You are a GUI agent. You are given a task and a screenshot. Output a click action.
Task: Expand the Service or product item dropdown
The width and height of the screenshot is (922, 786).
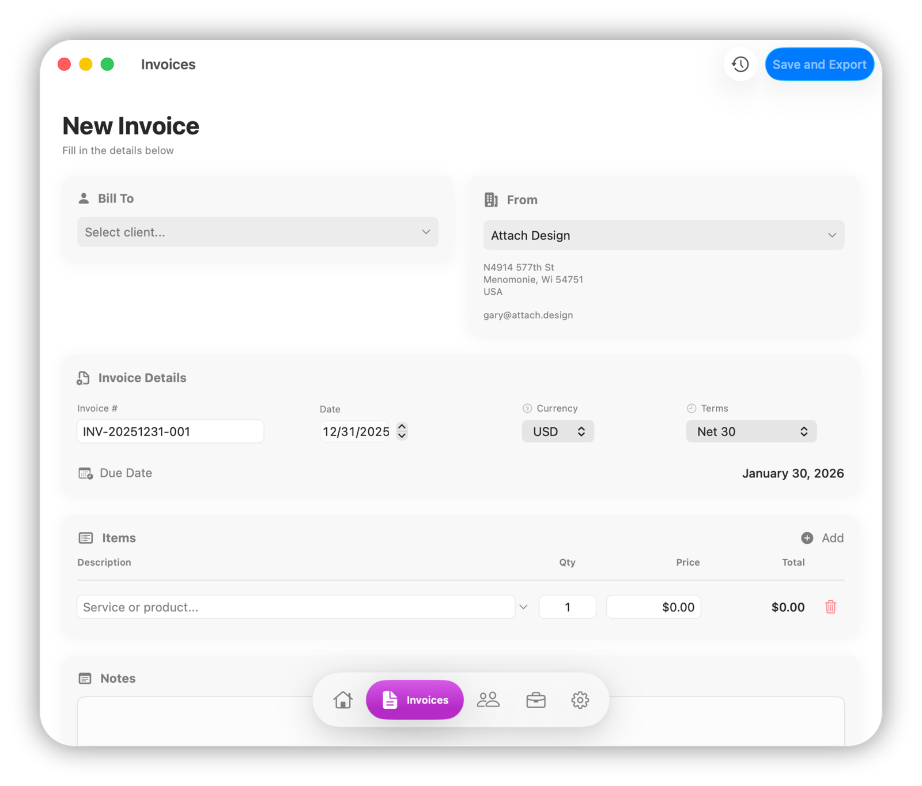523,607
